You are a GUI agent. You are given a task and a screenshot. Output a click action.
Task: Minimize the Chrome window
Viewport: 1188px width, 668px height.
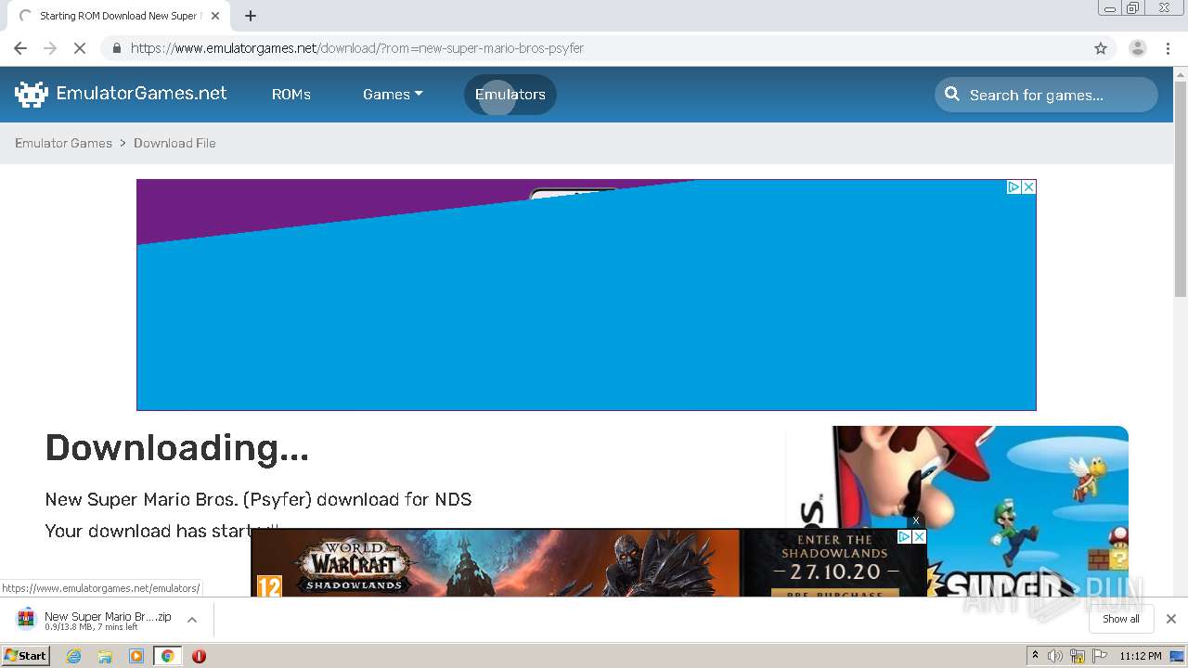(1110, 8)
